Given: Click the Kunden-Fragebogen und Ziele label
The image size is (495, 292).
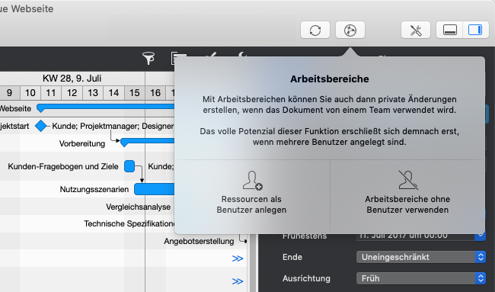Looking at the screenshot, I should tap(63, 166).
